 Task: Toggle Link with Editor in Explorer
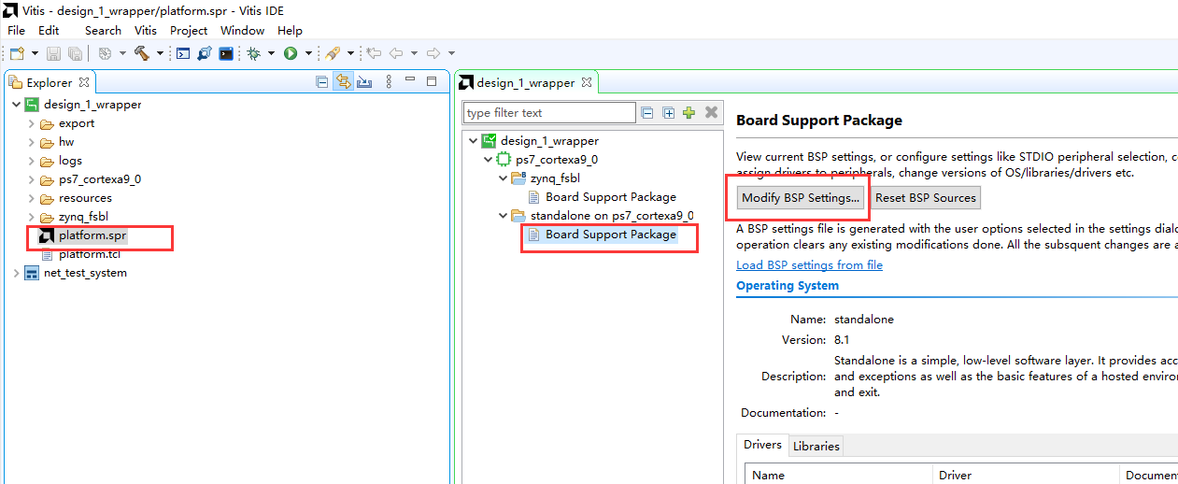pos(344,82)
